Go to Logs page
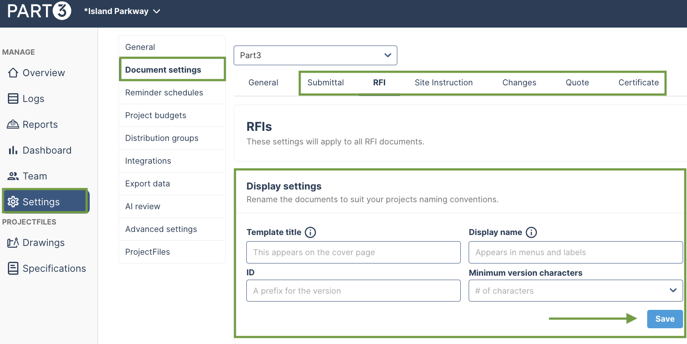This screenshot has height=344, width=687. pos(34,98)
